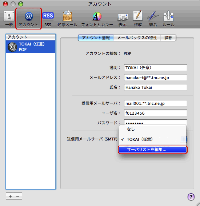Switch to the 詳細 tab
Viewport: 200px width, 206px height.
[168, 38]
